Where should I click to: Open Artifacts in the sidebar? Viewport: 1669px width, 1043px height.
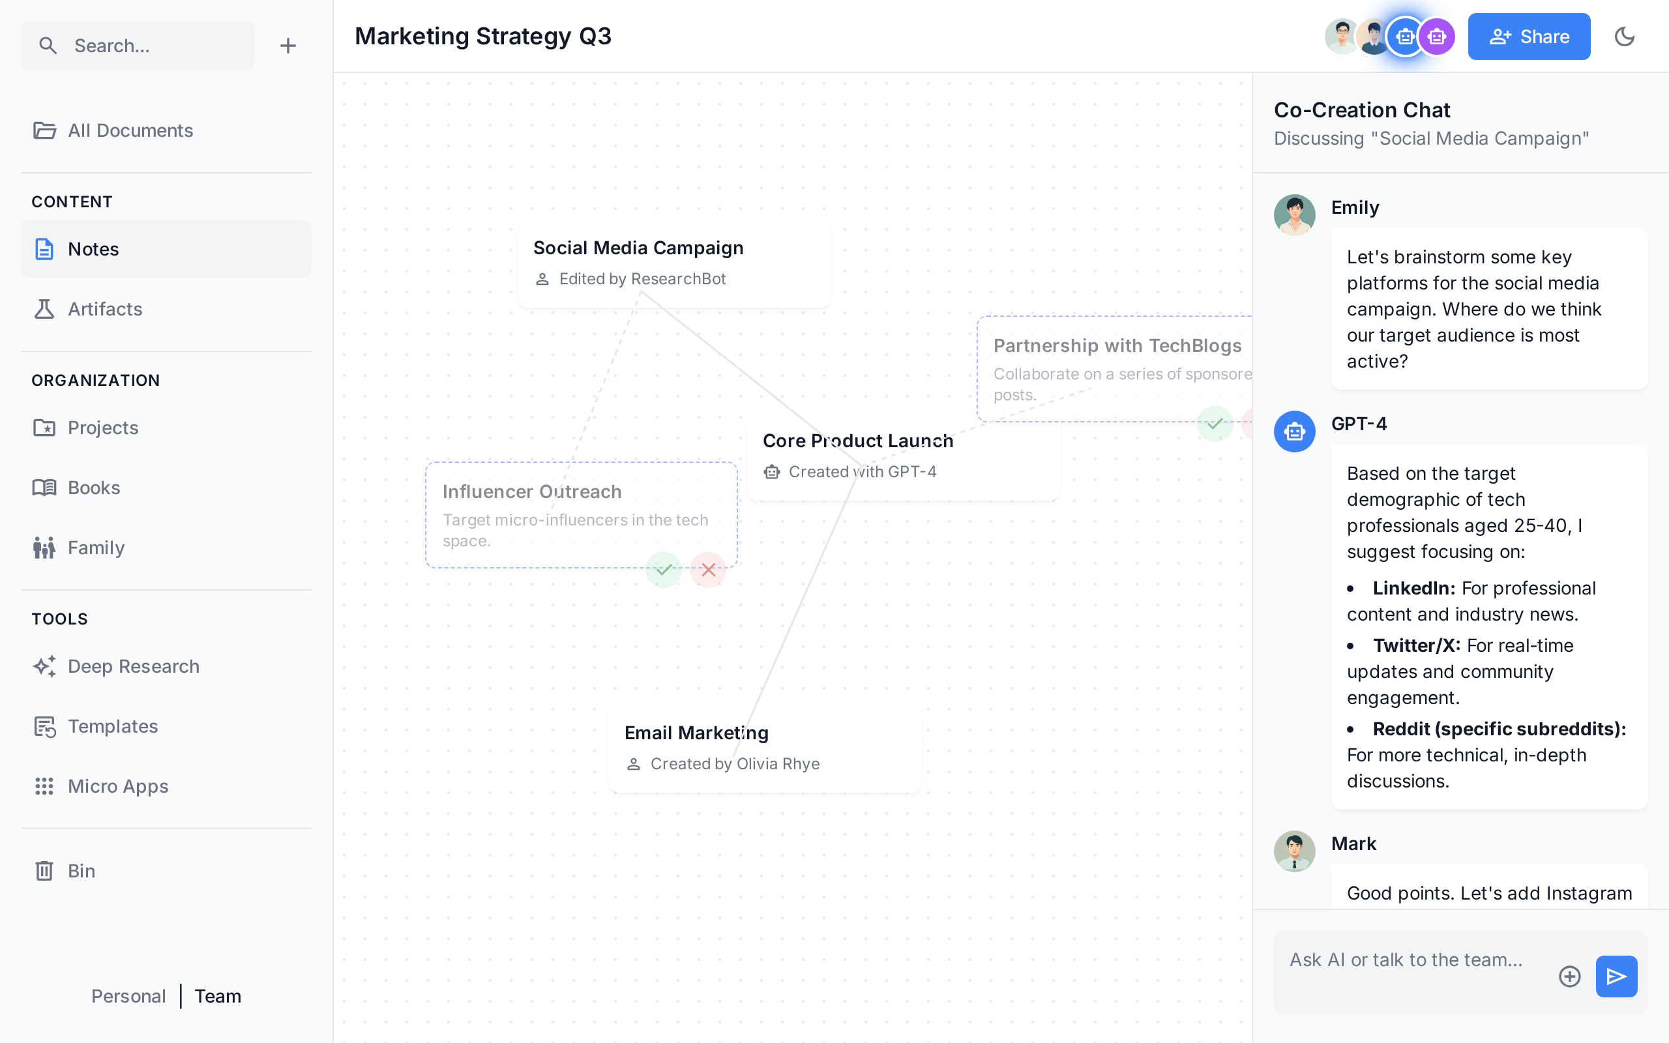click(x=105, y=309)
